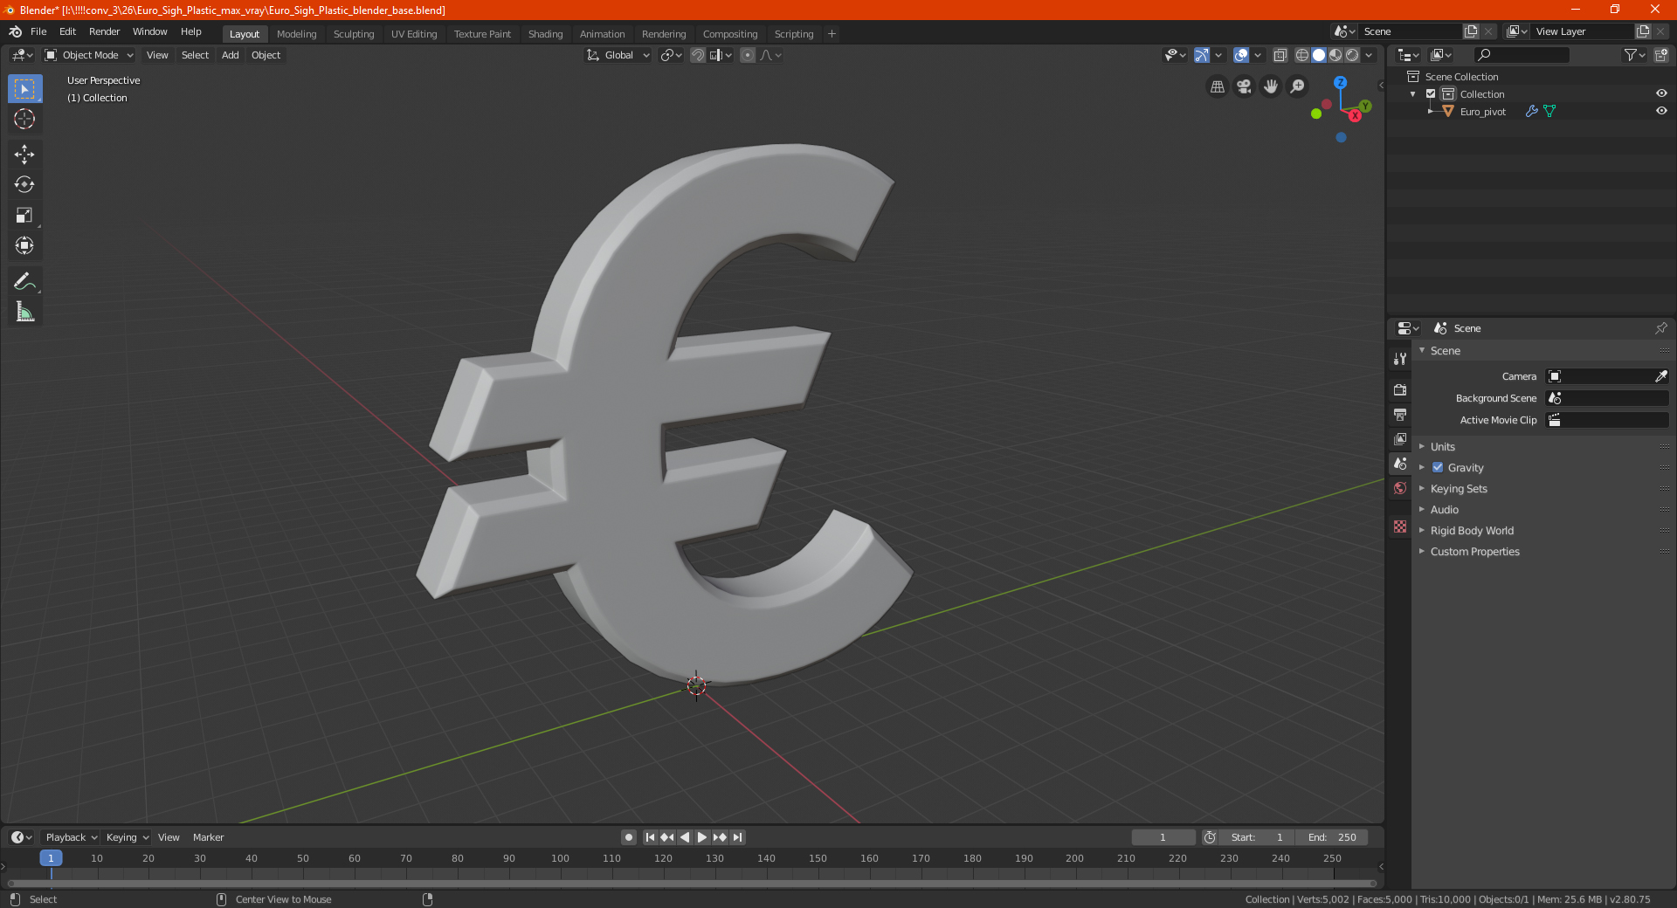Click the Z axis on navigation gizmo

[1340, 82]
